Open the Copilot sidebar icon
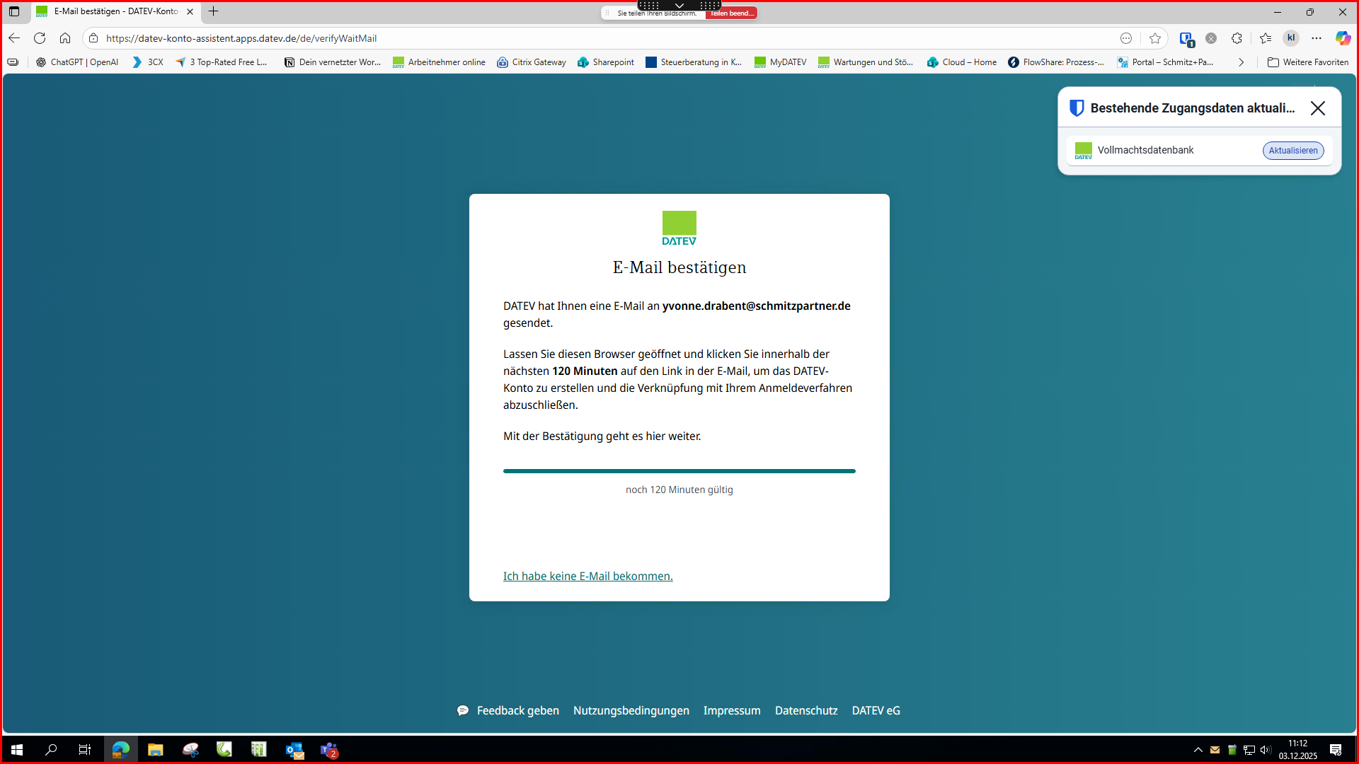The image size is (1359, 764). click(1343, 38)
